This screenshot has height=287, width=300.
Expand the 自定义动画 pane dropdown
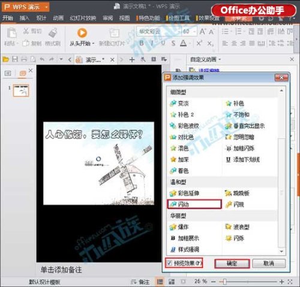(220, 59)
